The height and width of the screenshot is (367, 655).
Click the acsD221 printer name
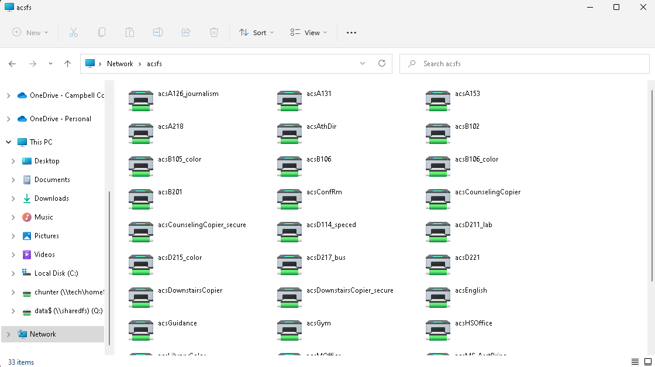click(467, 258)
